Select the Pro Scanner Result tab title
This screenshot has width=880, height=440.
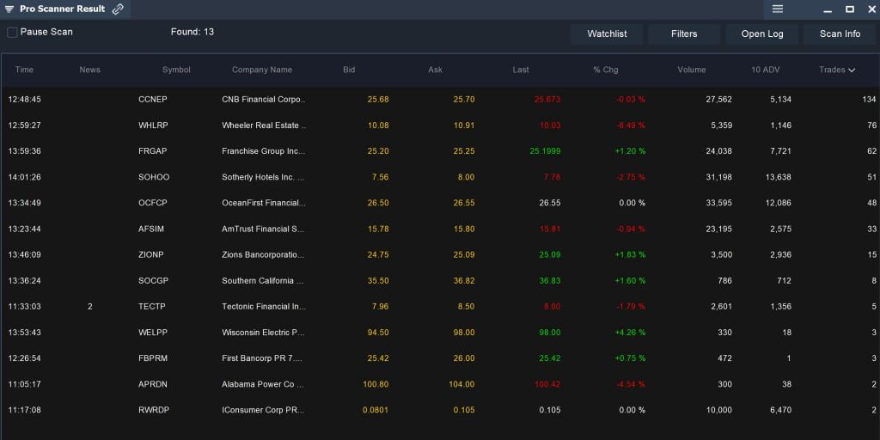click(x=62, y=9)
